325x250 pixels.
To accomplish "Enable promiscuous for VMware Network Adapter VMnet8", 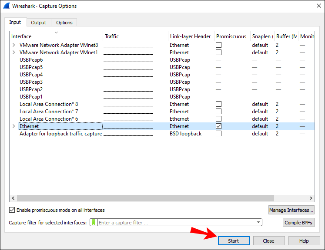I will coord(218,45).
